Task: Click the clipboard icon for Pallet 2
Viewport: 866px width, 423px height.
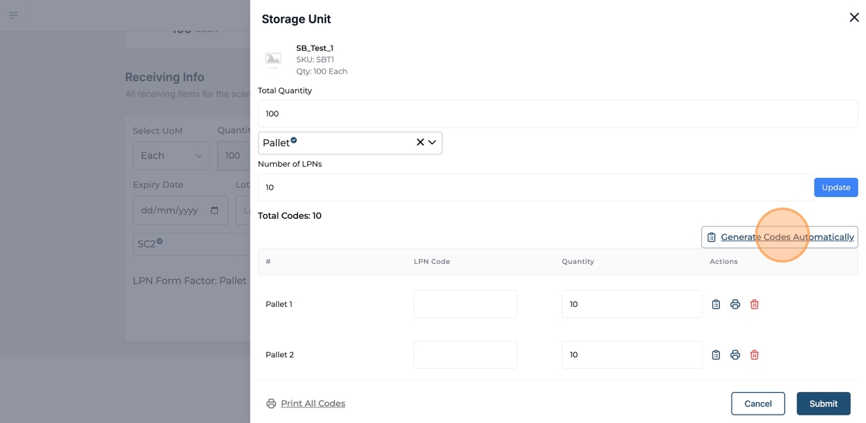Action: 715,355
